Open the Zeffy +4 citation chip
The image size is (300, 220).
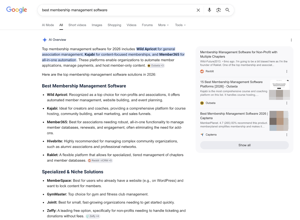coord(93,216)
